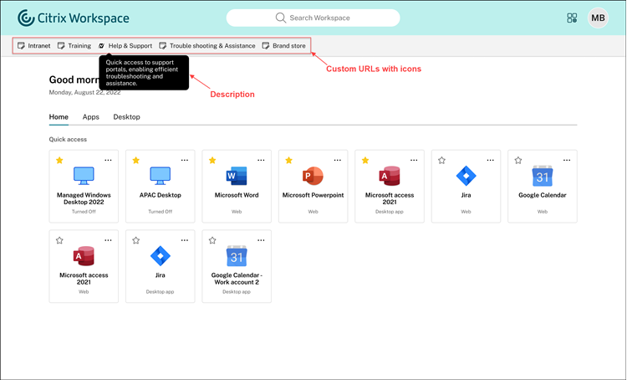This screenshot has width=627, height=380.
Task: Favorite the Google Calendar Web star
Action: click(518, 161)
